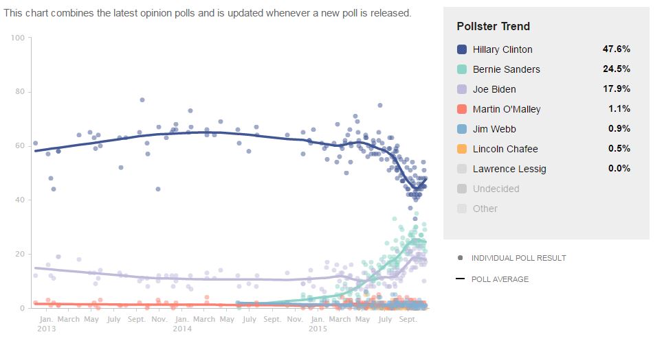Image resolution: width=664 pixels, height=341 pixels.
Task: Click the orange Lincoln Chafee legend swatch
Action: pos(462,149)
